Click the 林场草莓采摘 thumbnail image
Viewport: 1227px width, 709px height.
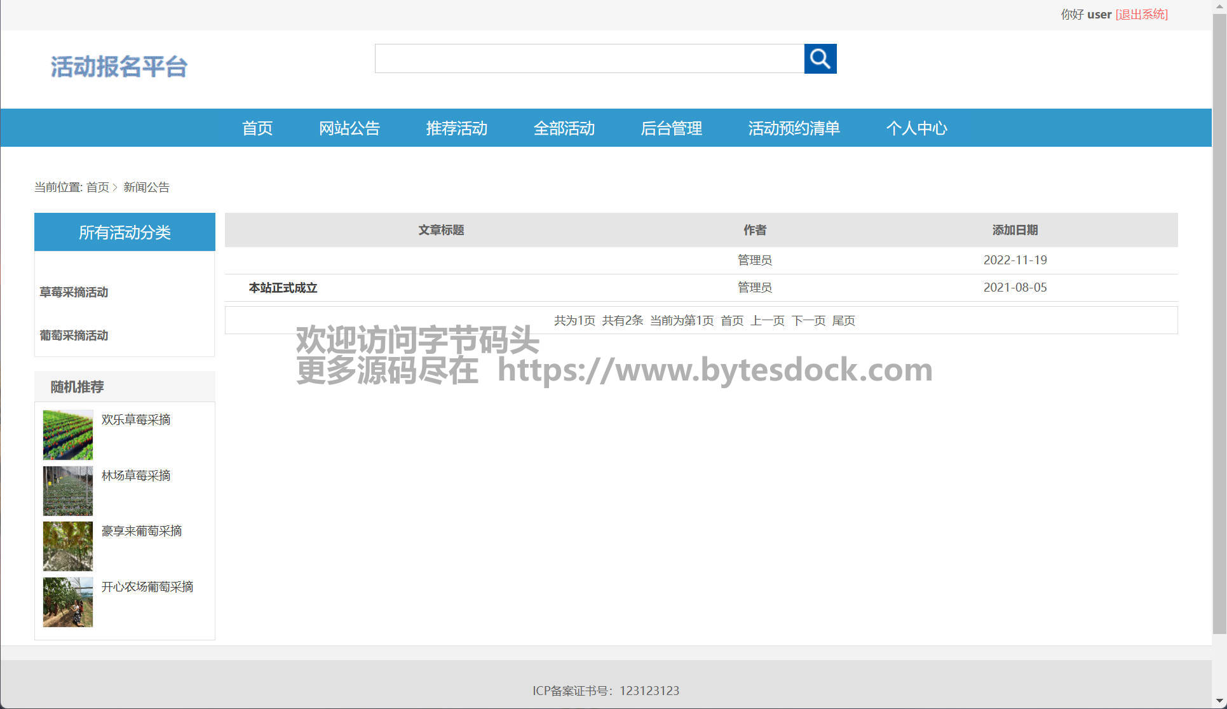click(68, 490)
